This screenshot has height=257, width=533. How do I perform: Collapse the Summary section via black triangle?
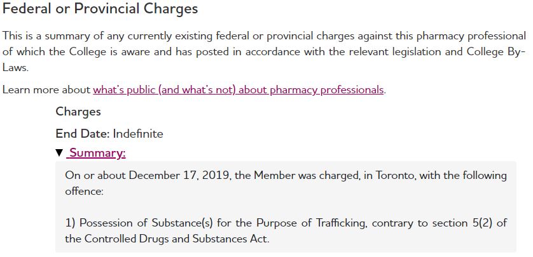59,154
